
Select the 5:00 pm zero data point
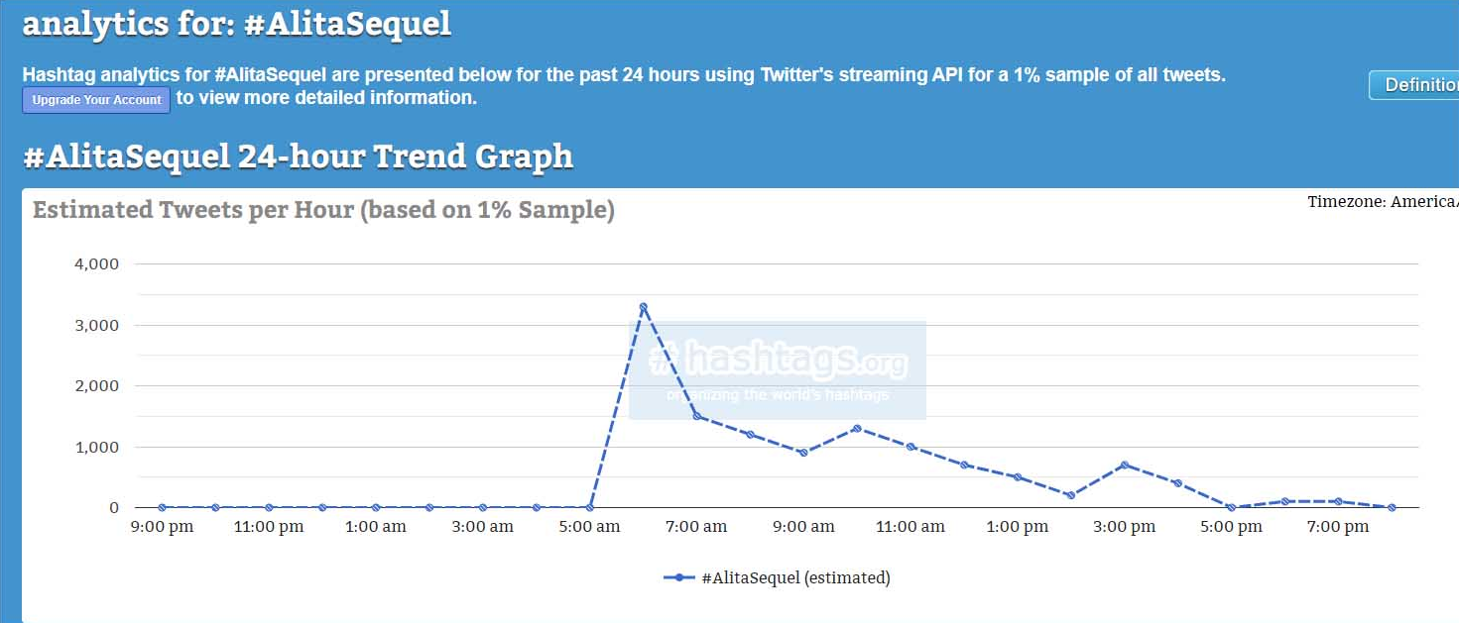pos(1232,507)
